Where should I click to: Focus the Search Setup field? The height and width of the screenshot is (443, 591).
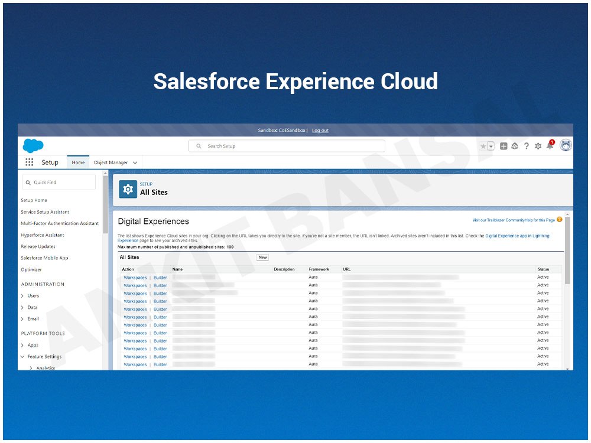(287, 146)
